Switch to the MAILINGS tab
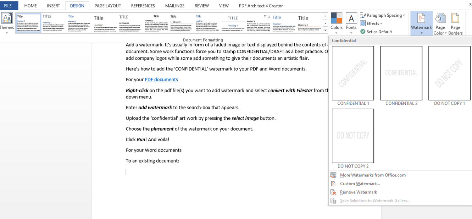 (x=175, y=6)
